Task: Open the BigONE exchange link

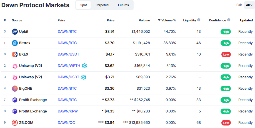Action: click(26, 89)
